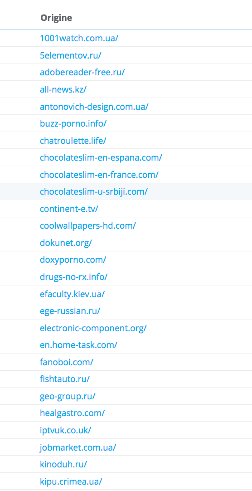Click the highlighted chocolateslim-u-srbiji.com link

[x=94, y=191]
